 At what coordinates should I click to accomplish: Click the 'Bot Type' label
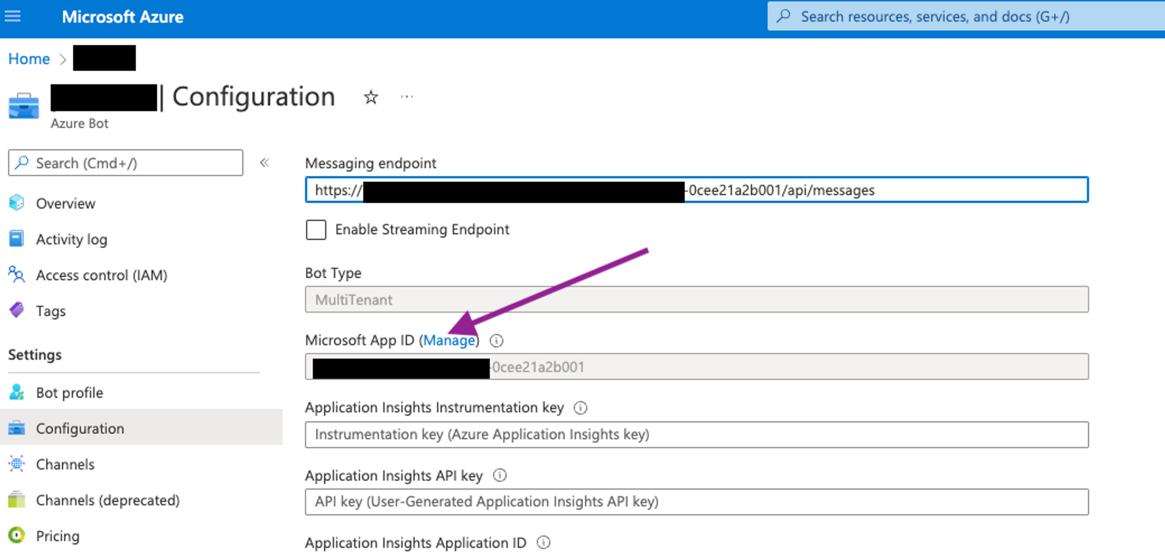(333, 273)
